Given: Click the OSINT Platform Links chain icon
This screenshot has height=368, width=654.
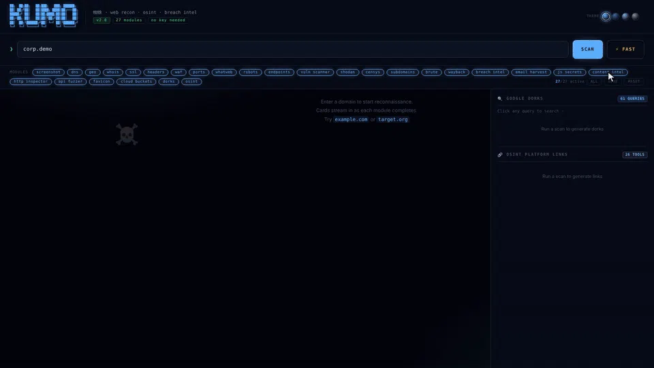Looking at the screenshot, I should [x=499, y=155].
